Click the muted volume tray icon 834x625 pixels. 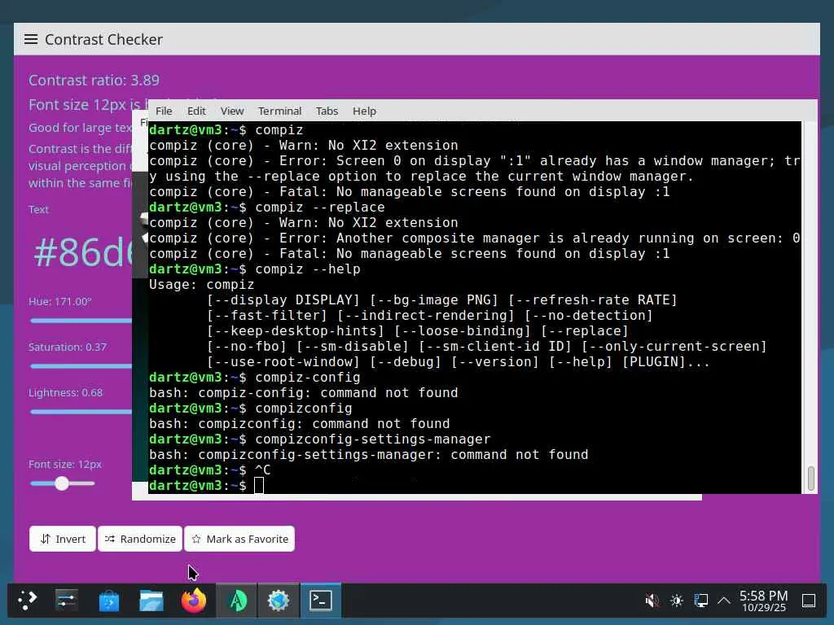(652, 601)
